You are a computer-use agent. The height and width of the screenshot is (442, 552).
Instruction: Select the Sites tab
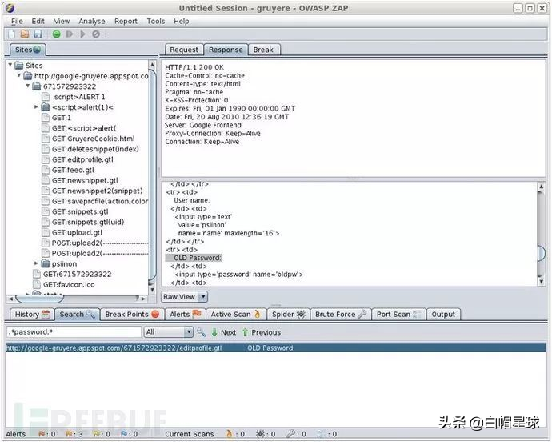(28, 50)
